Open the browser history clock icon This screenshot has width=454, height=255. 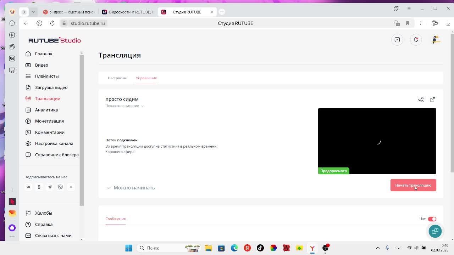(x=12, y=23)
